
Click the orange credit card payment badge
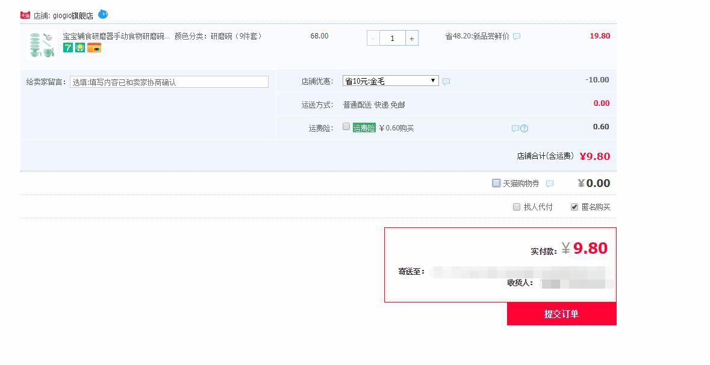(94, 48)
